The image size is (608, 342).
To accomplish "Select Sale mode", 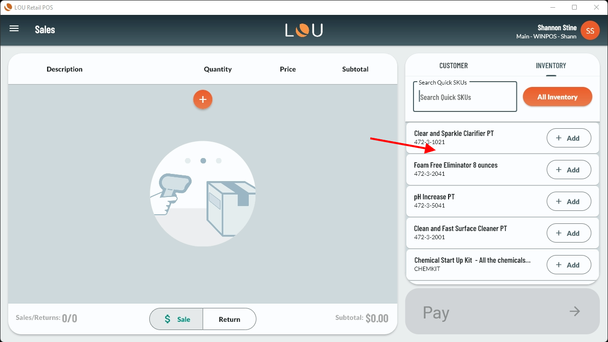I will [x=176, y=319].
